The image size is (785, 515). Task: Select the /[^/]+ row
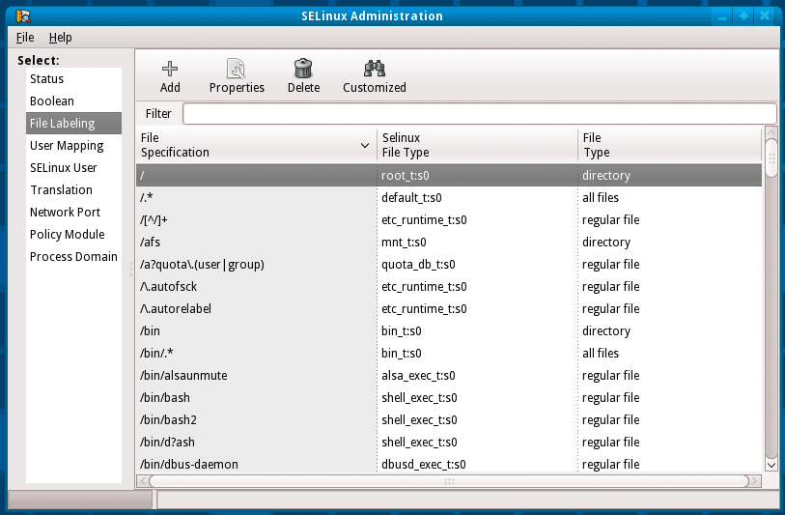pos(449,220)
